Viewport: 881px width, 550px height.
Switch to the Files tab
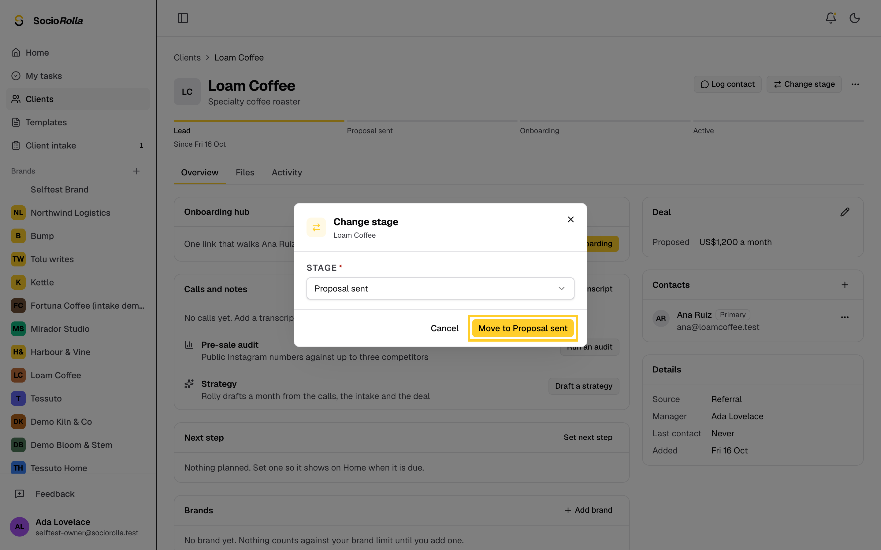point(245,172)
